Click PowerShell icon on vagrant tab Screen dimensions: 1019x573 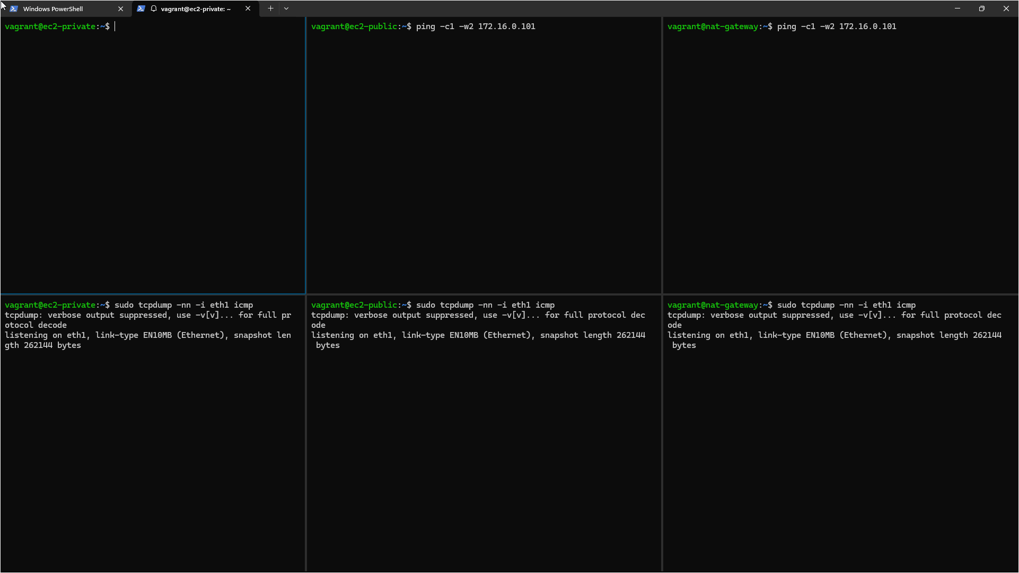tap(141, 8)
